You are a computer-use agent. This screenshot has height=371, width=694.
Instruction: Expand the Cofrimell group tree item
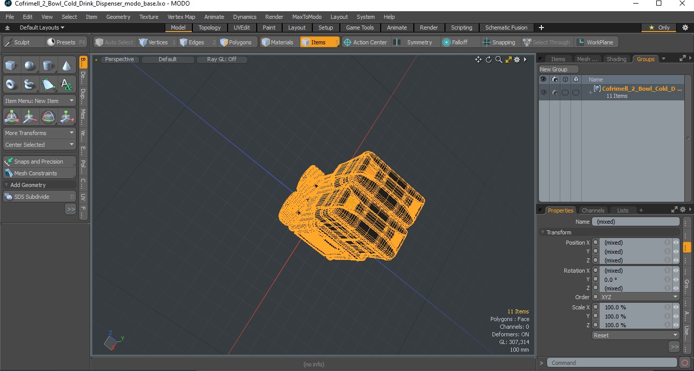tap(590, 92)
